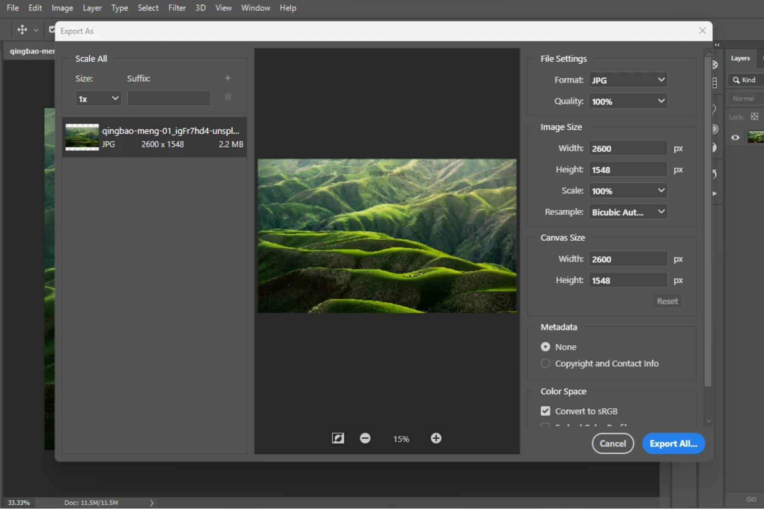Open the Size dropdown set to 1x
This screenshot has height=509, width=764.
pos(98,98)
